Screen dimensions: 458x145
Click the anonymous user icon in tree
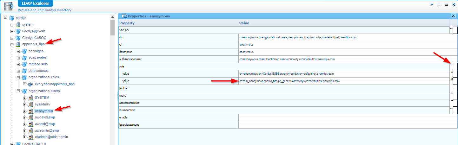coord(31,111)
